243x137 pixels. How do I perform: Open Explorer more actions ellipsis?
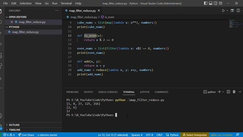[57, 11]
